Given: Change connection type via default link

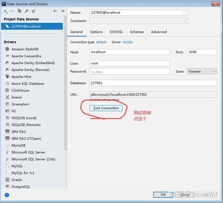Looking at the screenshot, I should point(101,42).
